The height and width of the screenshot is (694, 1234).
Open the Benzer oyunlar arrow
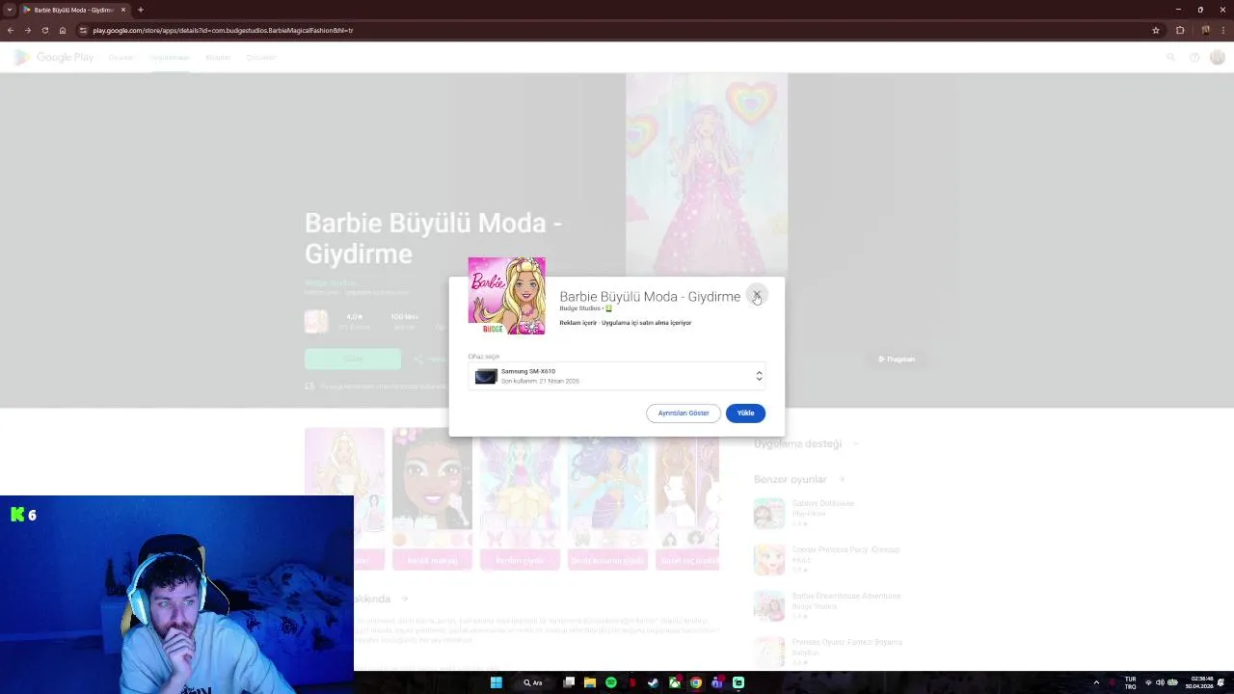coord(842,479)
